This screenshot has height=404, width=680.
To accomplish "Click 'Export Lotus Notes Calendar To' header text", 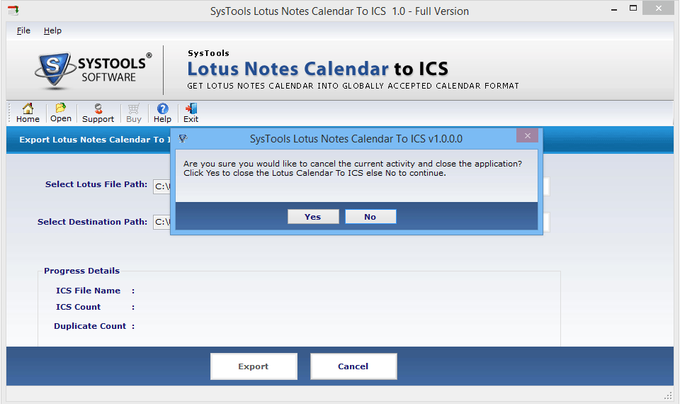I will click(x=94, y=140).
